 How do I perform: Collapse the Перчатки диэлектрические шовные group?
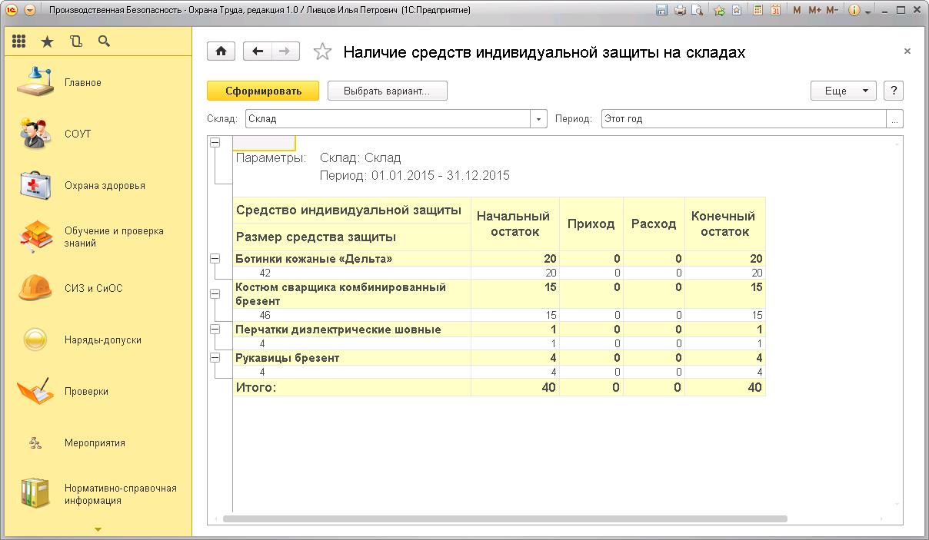[x=215, y=330]
